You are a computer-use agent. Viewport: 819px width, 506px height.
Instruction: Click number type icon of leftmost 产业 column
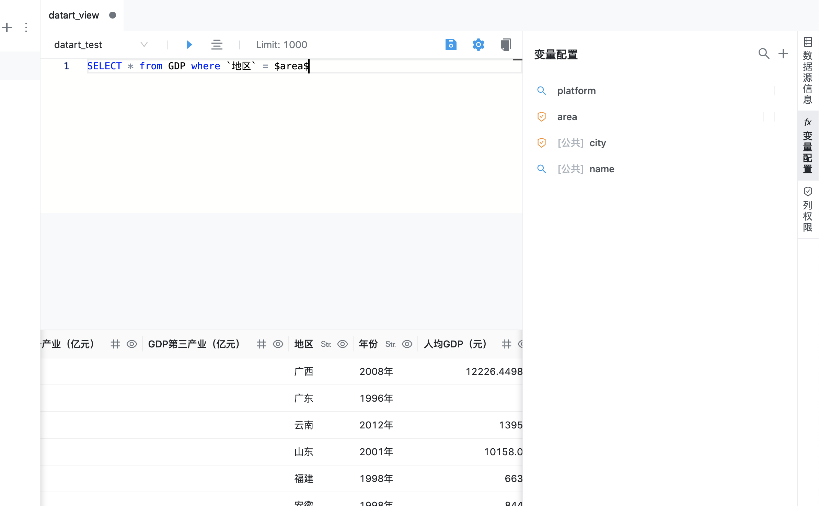coord(115,344)
